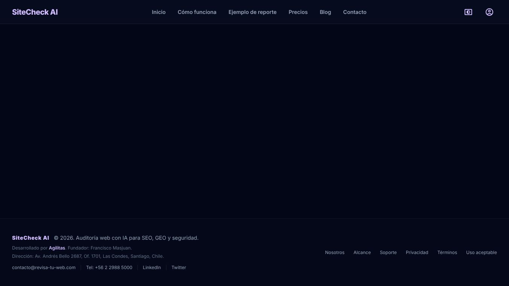Open the Cómo funciona nav item
The height and width of the screenshot is (286, 509).
click(197, 12)
